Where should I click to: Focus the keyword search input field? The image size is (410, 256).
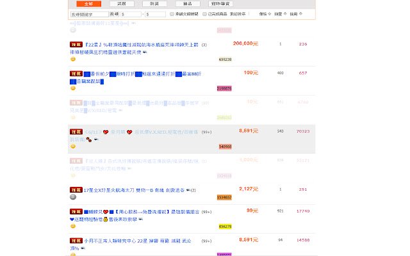tap(90, 14)
